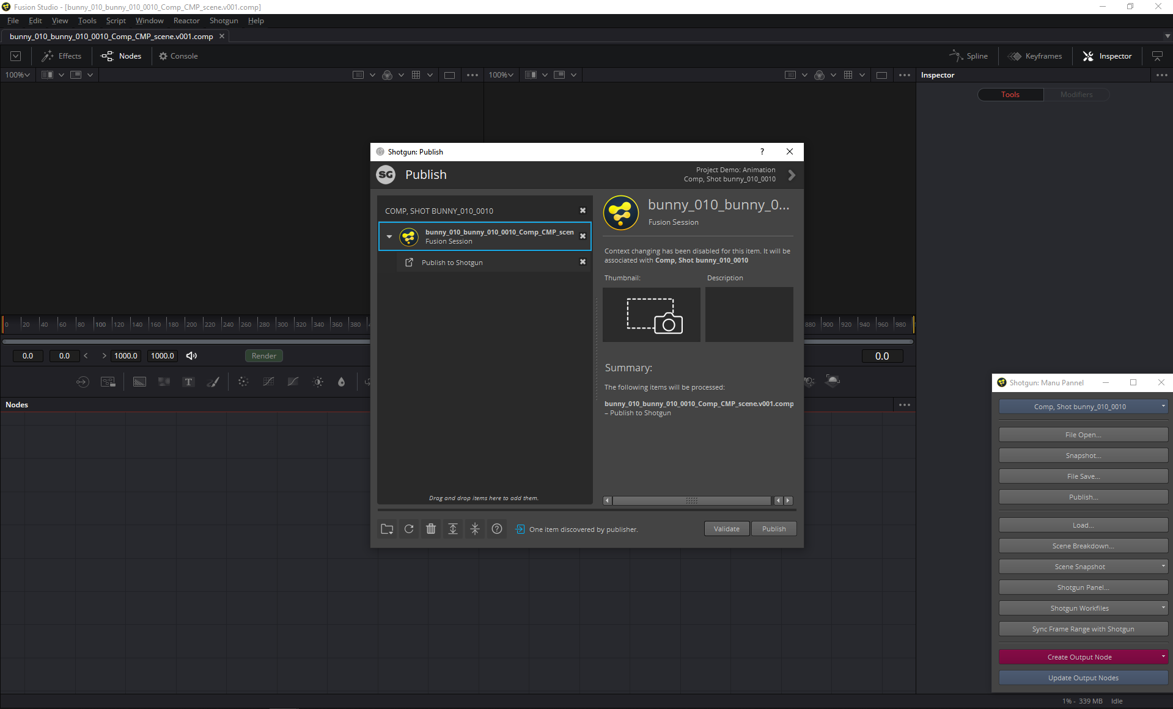Collapse the bunny Fusion Session item arrow
This screenshot has width=1173, height=709.
tap(389, 236)
